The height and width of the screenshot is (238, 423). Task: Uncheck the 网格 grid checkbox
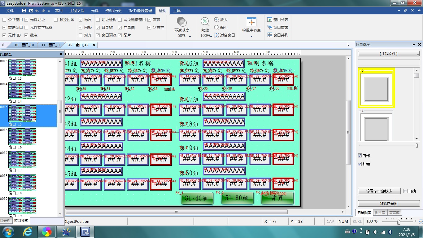81,27
